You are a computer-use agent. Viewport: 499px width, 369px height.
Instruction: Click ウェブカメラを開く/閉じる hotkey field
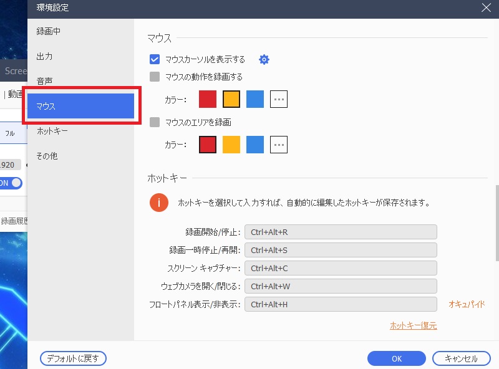click(x=341, y=286)
